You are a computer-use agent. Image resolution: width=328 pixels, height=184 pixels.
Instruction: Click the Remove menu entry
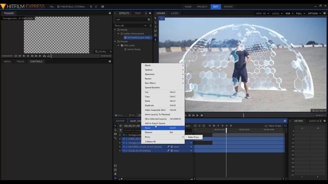pyautogui.click(x=163, y=132)
